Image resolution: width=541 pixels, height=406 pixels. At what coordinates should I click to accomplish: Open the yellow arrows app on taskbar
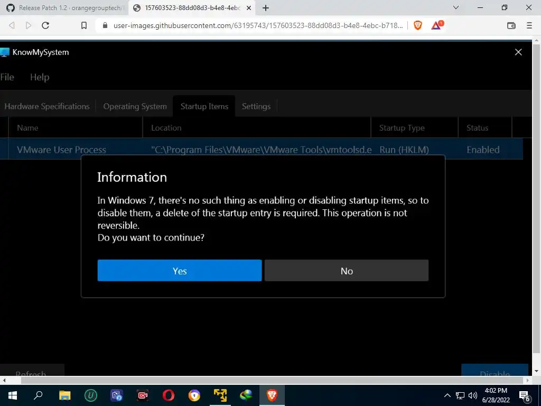click(220, 395)
